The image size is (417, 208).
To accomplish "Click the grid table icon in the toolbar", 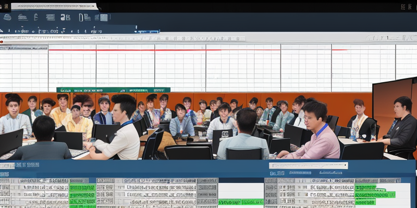I will point(103,17).
